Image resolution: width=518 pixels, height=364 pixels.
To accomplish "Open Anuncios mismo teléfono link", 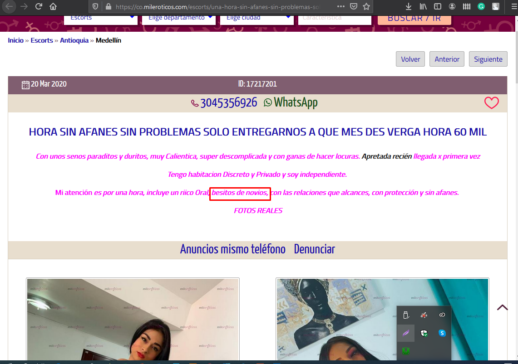I will (x=232, y=249).
